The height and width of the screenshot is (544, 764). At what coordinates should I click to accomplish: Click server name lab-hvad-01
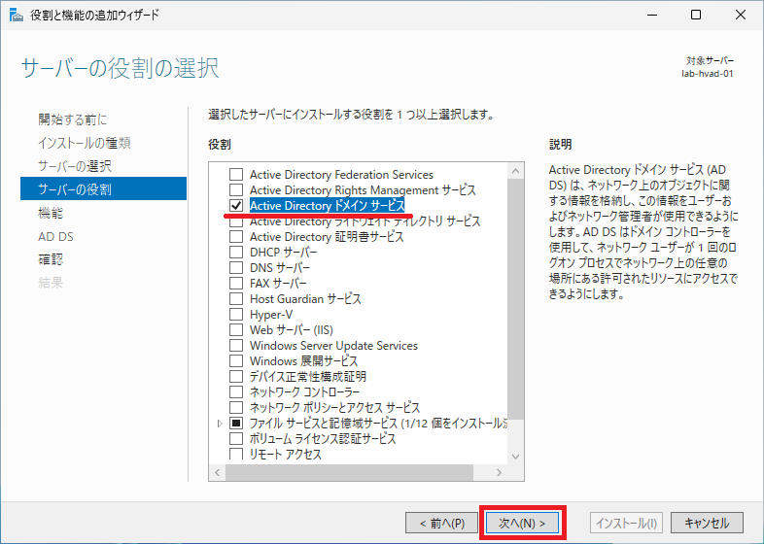pos(708,74)
